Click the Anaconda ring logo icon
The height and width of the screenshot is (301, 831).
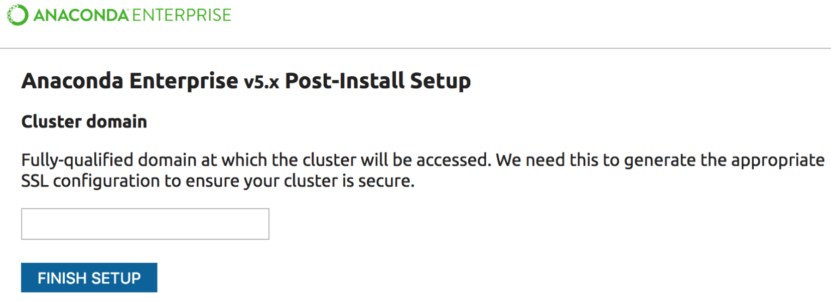click(x=18, y=15)
